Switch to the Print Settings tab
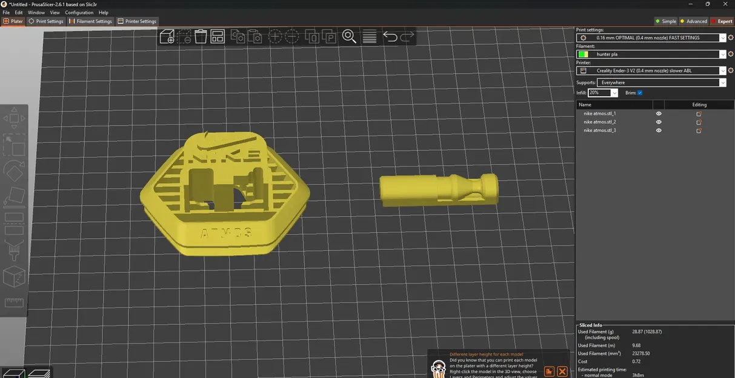Image resolution: width=735 pixels, height=378 pixels. 46,21
